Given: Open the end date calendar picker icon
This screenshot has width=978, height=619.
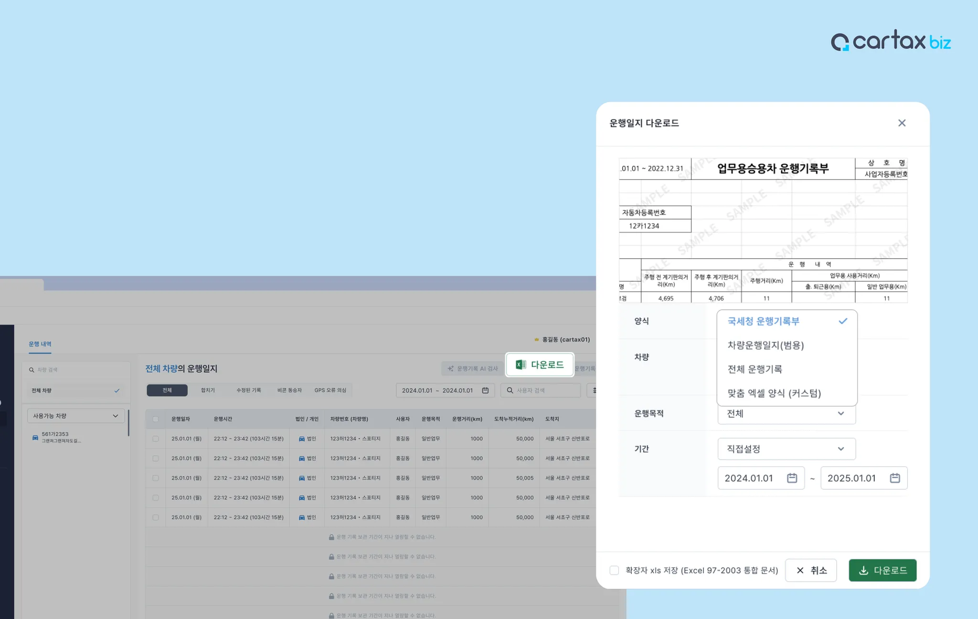Looking at the screenshot, I should pos(894,478).
